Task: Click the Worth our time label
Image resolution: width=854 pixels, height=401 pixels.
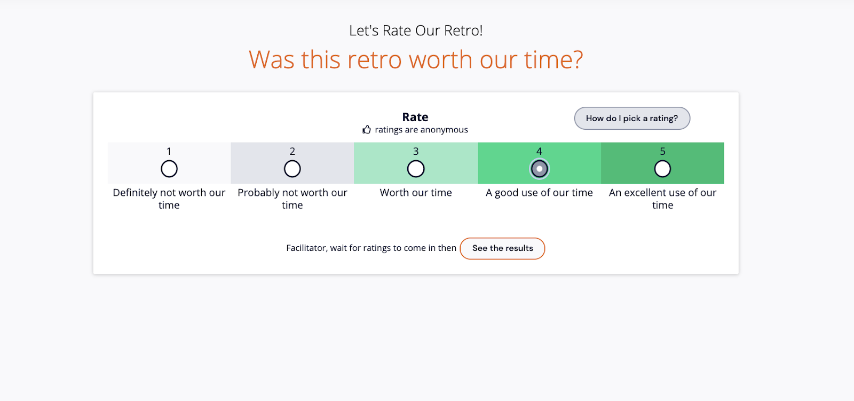Action: click(416, 192)
